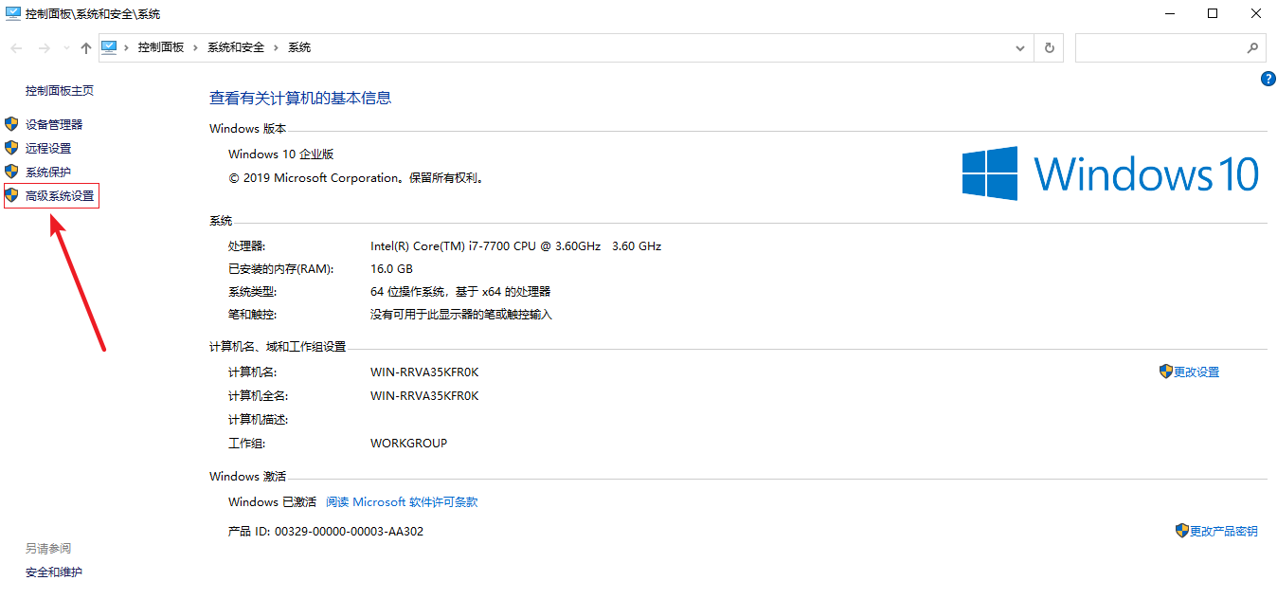This screenshot has height=599, width=1277.
Task: Select 系统和安全 in the breadcrumb path
Action: [236, 47]
